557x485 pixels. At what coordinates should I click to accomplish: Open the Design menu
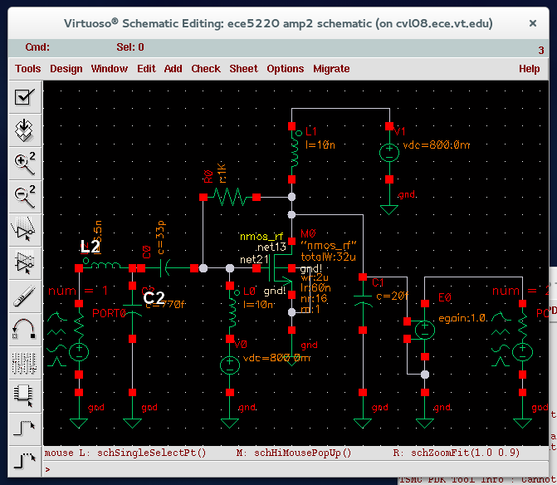point(66,69)
